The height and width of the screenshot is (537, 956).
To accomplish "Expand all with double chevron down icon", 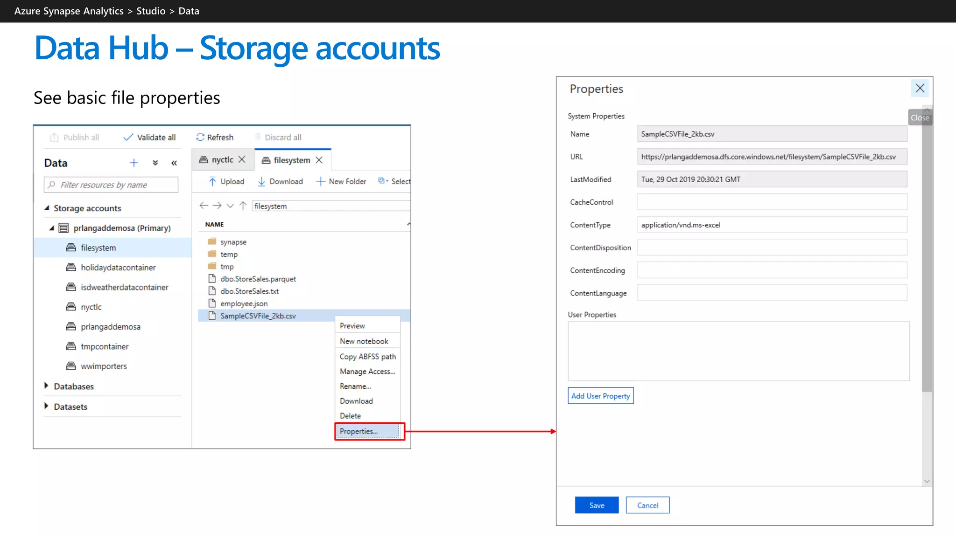I will (x=155, y=163).
